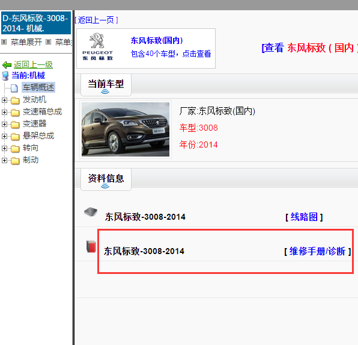Expand the 发动机 tree node
The width and height of the screenshot is (358, 345).
(x=4, y=100)
